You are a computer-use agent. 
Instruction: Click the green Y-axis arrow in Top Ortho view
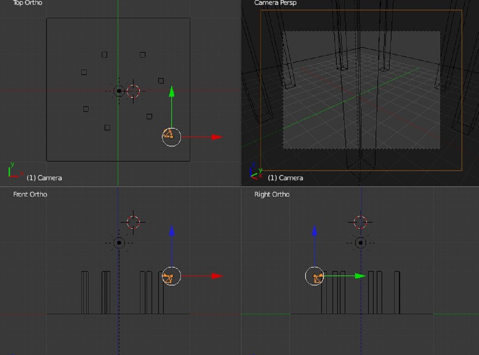tap(172, 92)
